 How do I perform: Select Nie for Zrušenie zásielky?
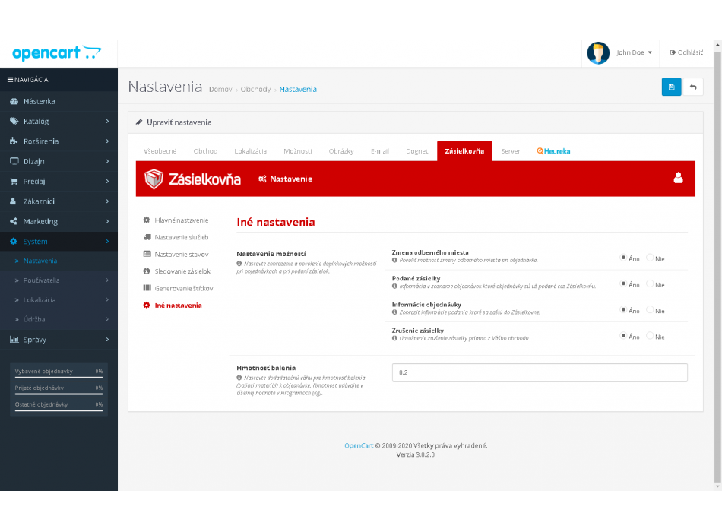pos(650,336)
